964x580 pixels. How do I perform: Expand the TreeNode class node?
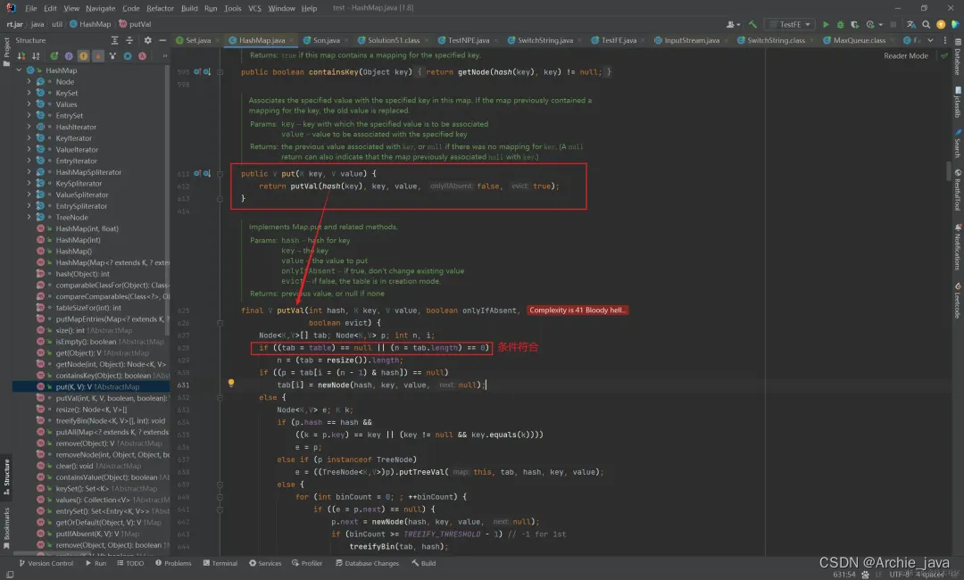tap(29, 218)
